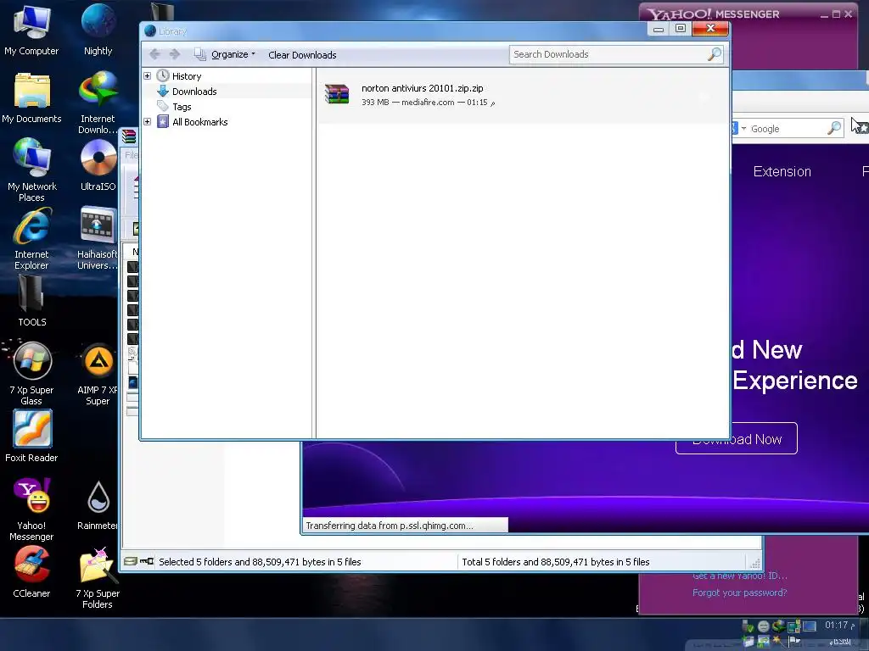Open the 7 Xp Super Folders icon
869x651 pixels.
[x=98, y=578]
